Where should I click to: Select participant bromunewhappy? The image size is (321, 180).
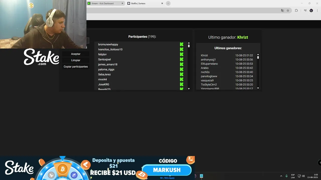[108, 44]
